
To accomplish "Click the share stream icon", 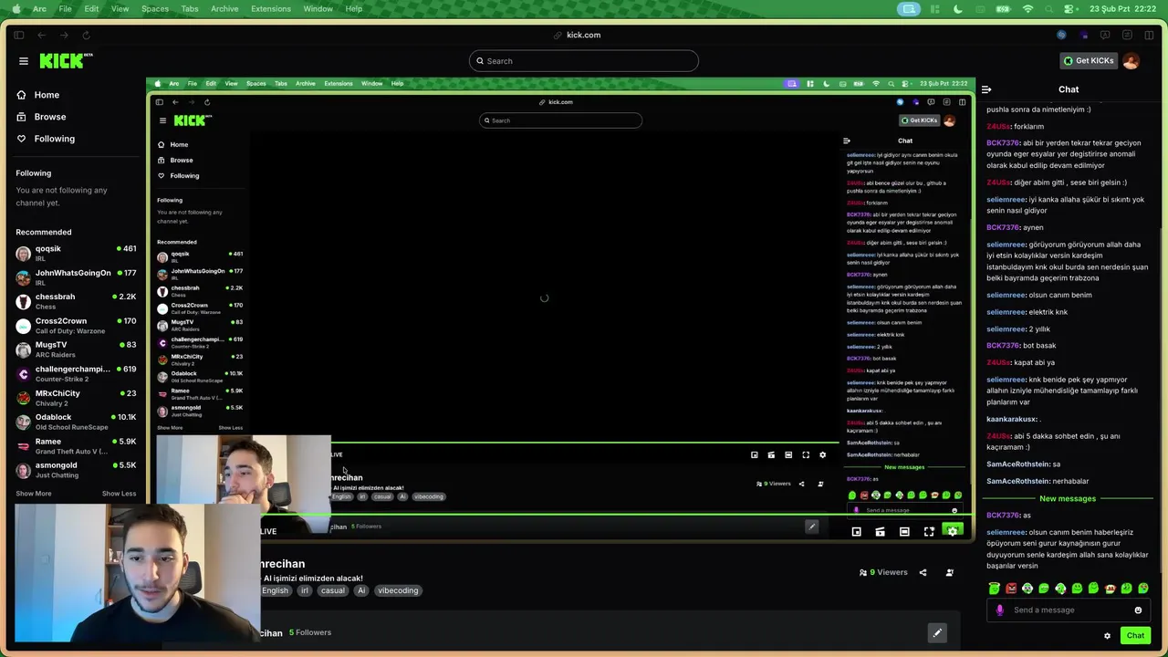I will tap(923, 573).
